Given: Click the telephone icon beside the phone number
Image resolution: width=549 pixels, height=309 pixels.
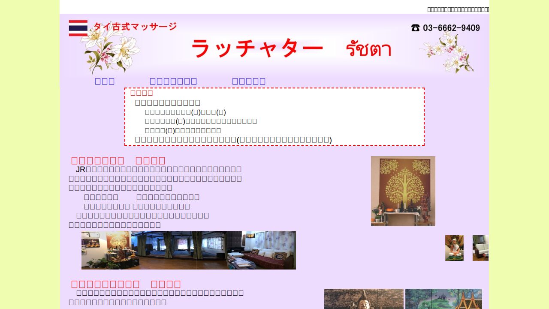Looking at the screenshot, I should [415, 28].
